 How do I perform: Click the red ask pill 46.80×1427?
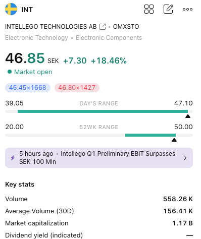coord(77,88)
